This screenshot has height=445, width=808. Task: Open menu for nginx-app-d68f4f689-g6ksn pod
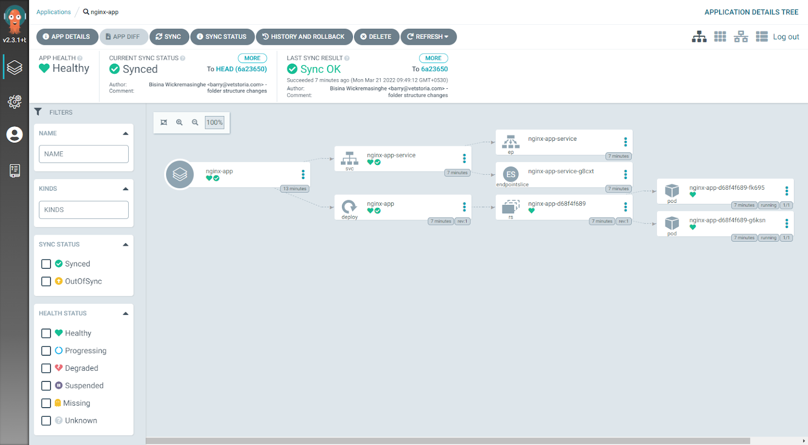(x=786, y=224)
